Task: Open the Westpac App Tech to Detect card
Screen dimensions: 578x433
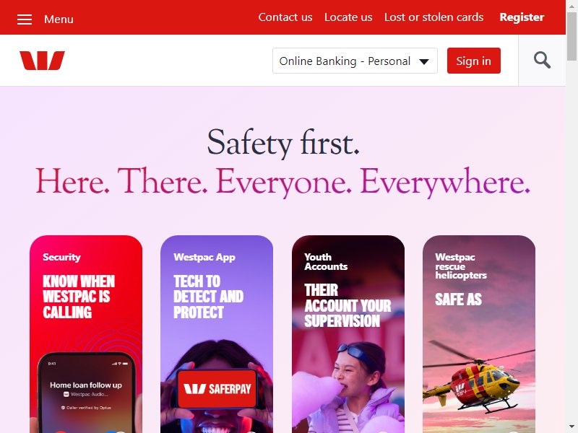Action: coord(217,334)
